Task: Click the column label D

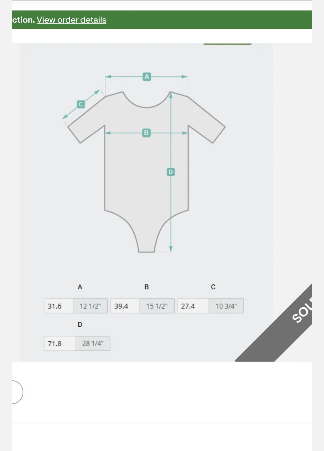Action: click(x=80, y=324)
